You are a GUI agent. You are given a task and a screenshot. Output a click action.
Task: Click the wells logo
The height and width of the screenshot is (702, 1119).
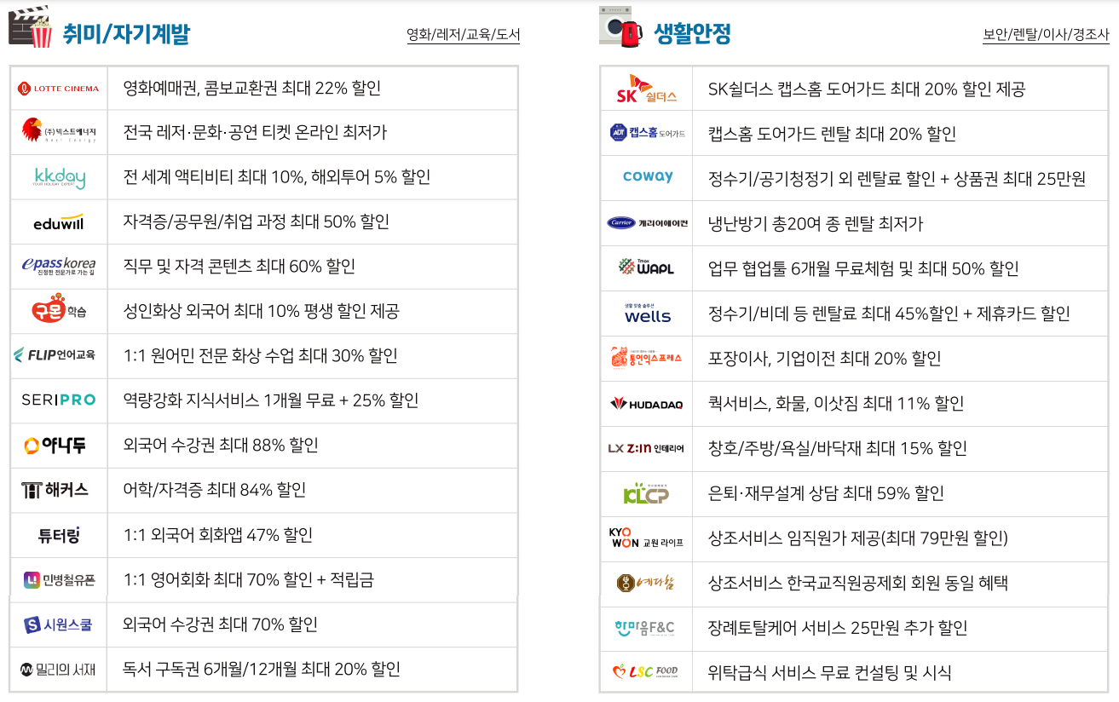point(648,314)
